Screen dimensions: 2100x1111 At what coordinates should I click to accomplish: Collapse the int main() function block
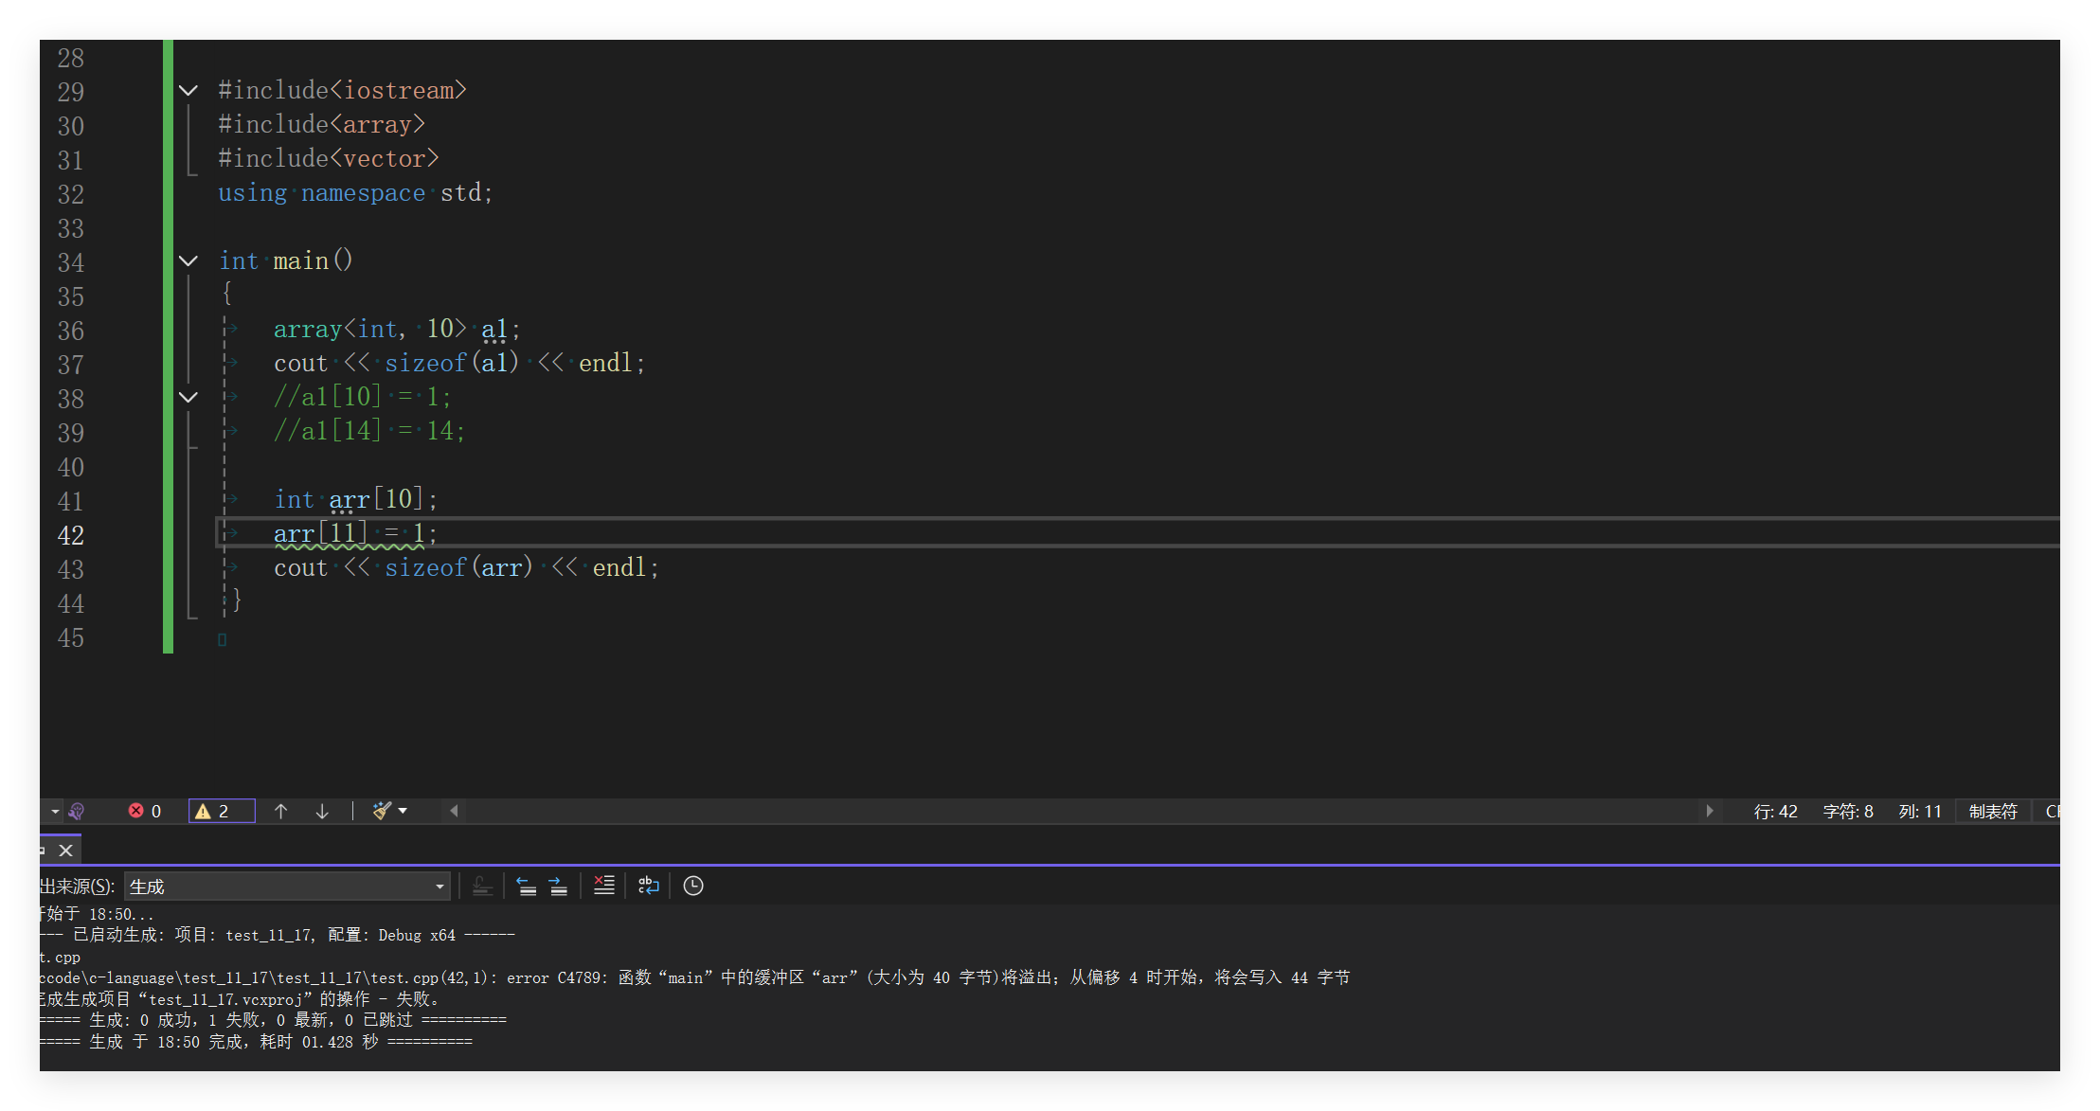tap(188, 261)
